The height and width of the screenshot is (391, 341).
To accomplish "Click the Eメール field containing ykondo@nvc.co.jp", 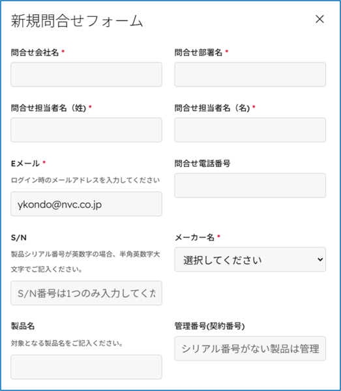I will (x=86, y=204).
